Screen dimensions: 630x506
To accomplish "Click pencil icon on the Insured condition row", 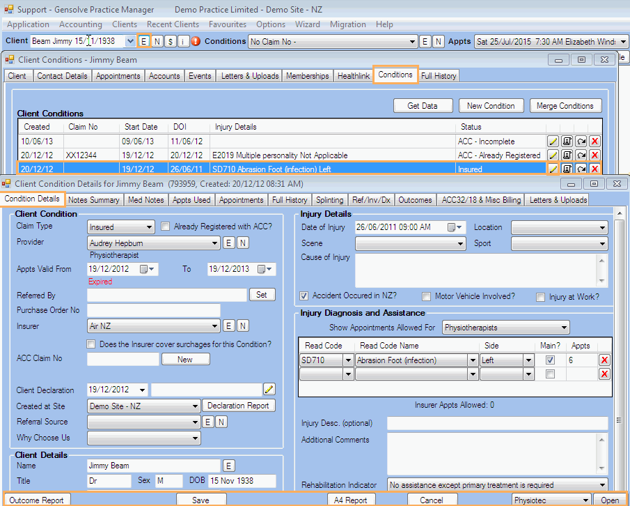I will click(x=553, y=169).
